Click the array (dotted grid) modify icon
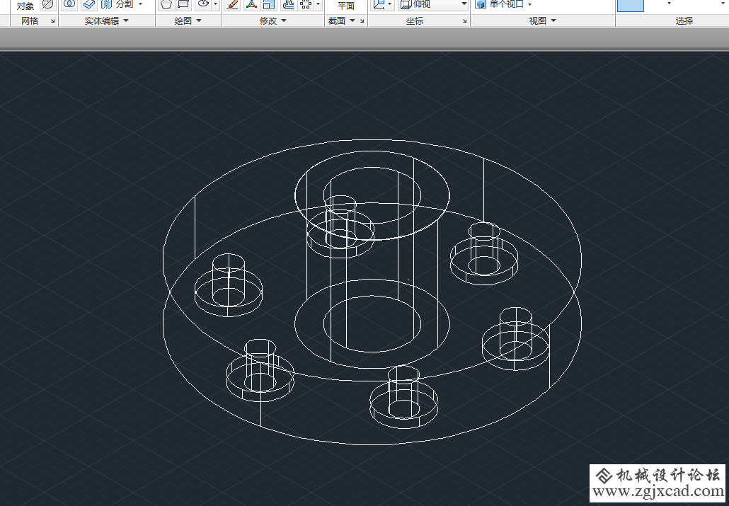Screen dimensions: 729x506 306,4
